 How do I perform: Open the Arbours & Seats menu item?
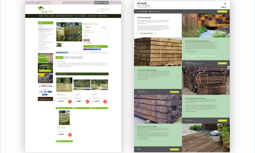coord(92,16)
